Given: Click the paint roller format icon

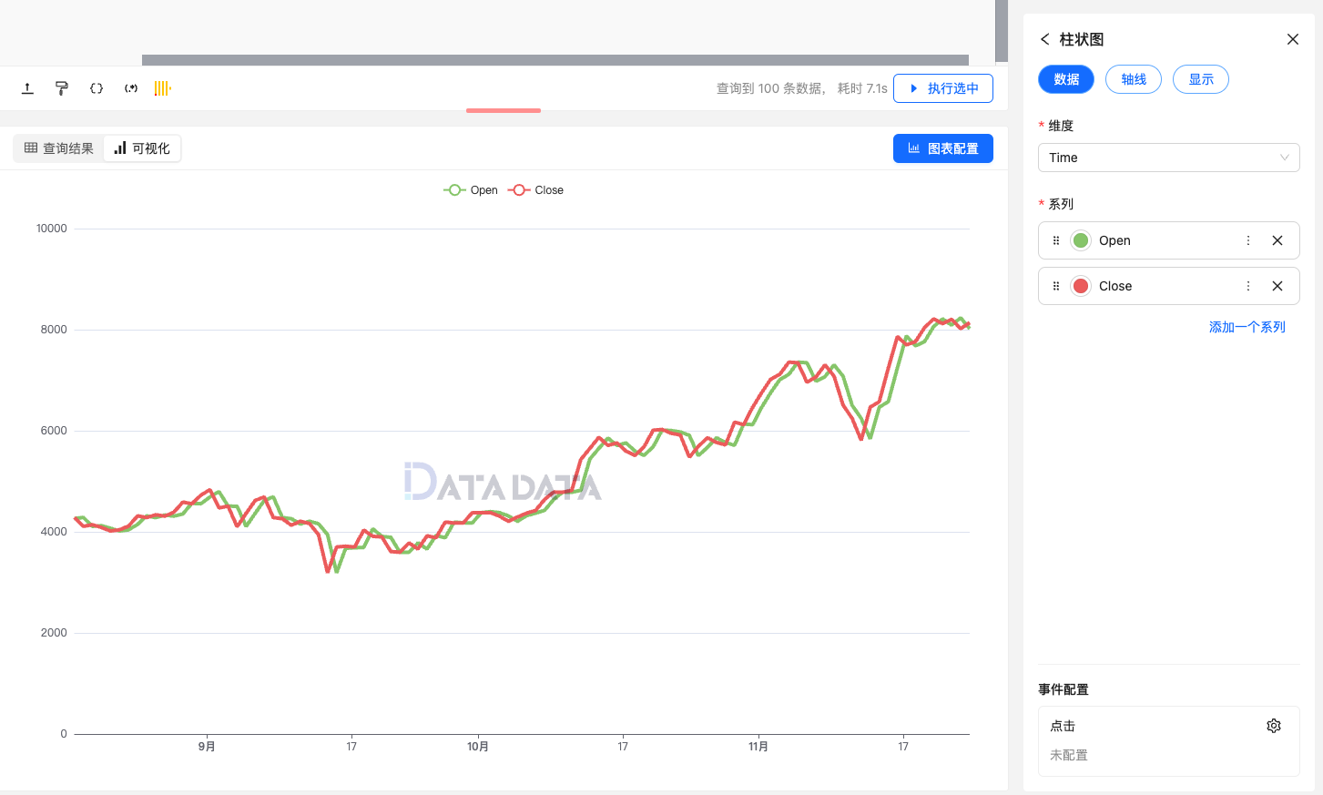Looking at the screenshot, I should pos(62,88).
